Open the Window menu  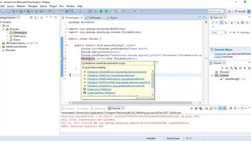[x=71, y=6]
